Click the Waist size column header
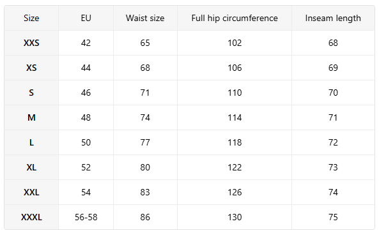This screenshot has width=379, height=233. tap(145, 18)
